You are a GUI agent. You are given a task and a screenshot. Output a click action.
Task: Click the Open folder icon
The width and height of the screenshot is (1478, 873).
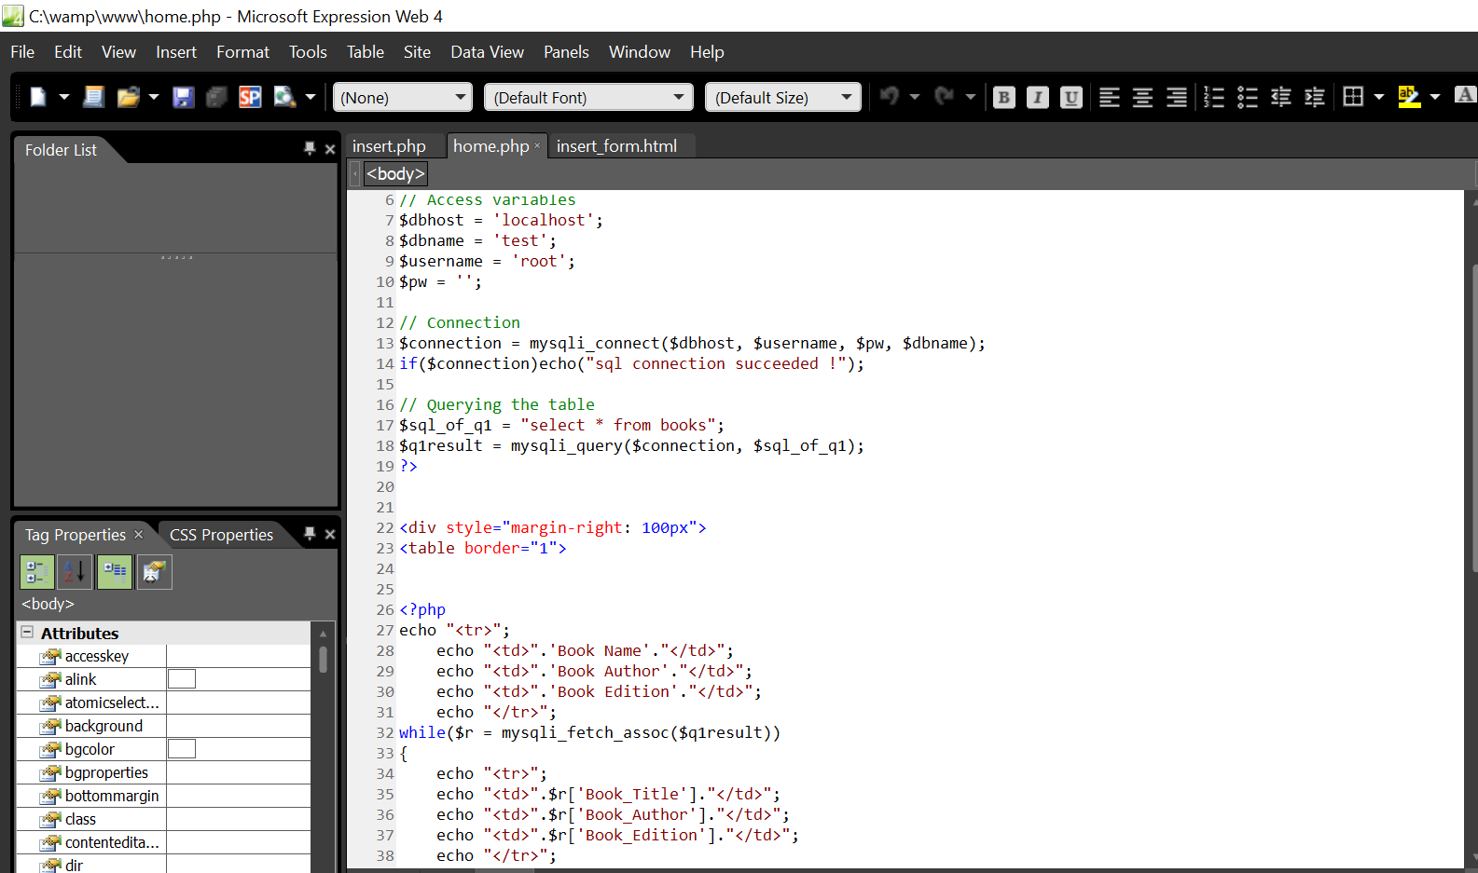pyautogui.click(x=128, y=97)
